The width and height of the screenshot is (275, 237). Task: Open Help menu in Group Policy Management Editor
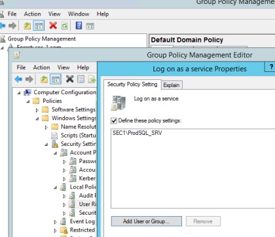click(x=83, y=67)
